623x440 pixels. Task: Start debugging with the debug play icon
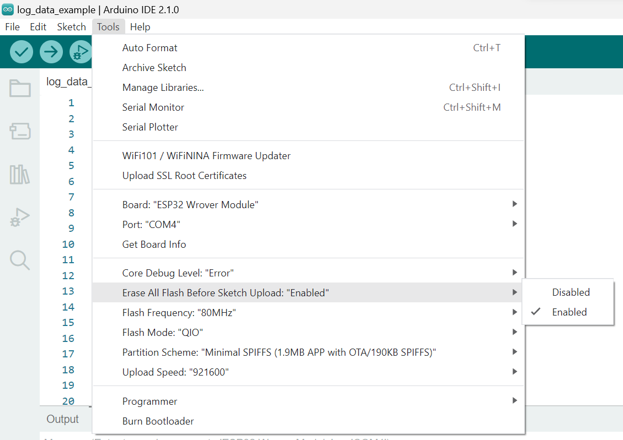tap(80, 52)
